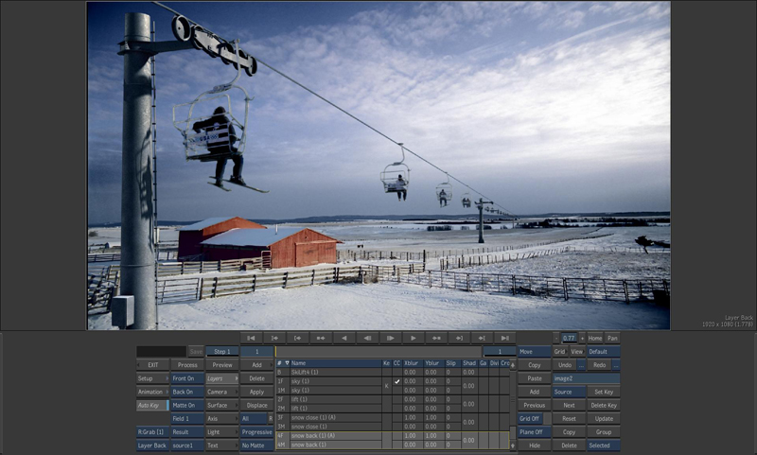Jump to the first frame
The height and width of the screenshot is (455, 757).
(251, 338)
